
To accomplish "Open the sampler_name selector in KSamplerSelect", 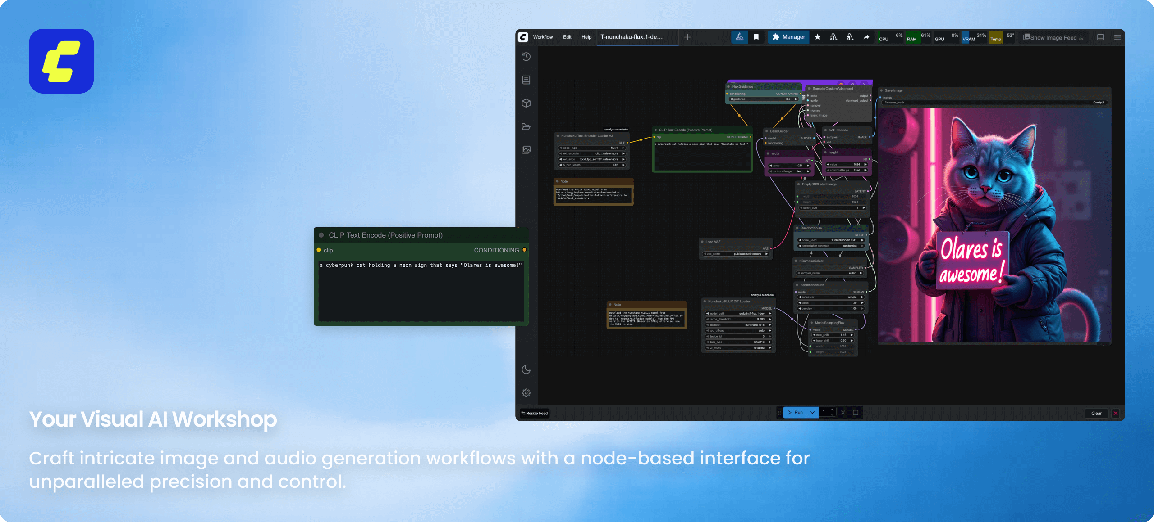I will [829, 273].
